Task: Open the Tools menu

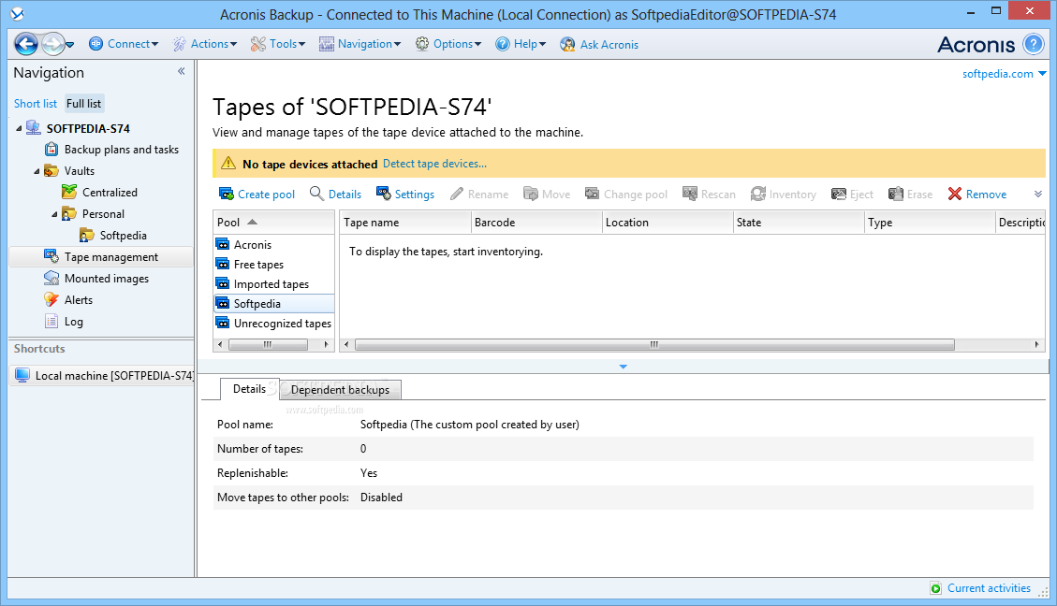Action: [278, 44]
